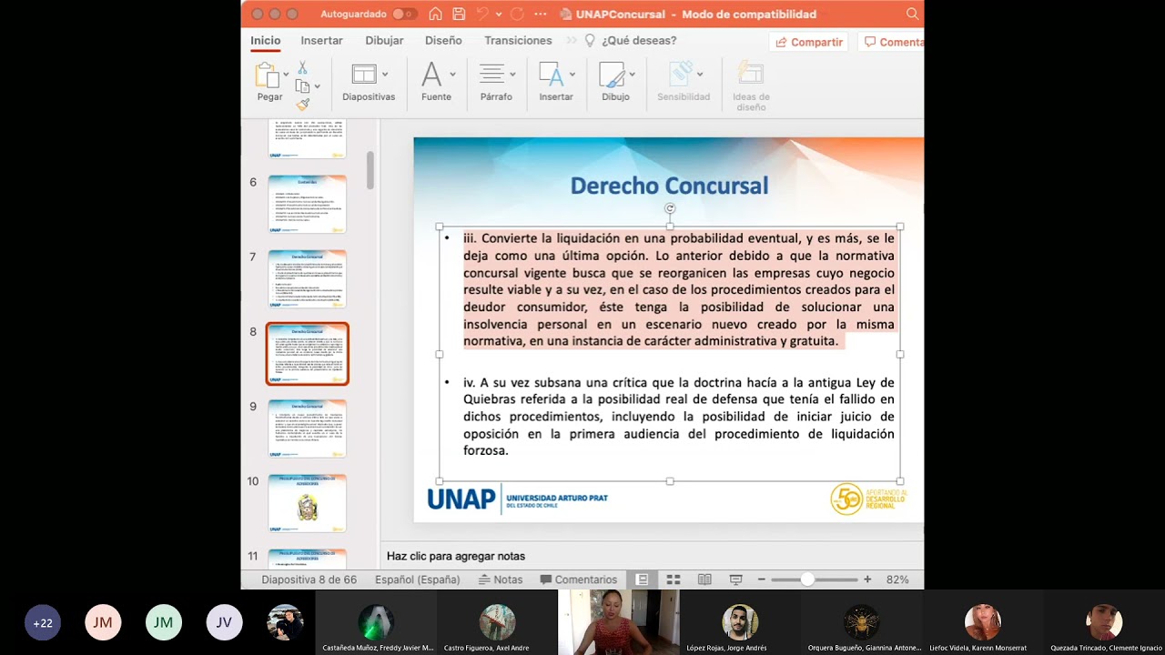1165x655 pixels.
Task: Switch to Slide Sorter grid view
Action: tap(674, 579)
